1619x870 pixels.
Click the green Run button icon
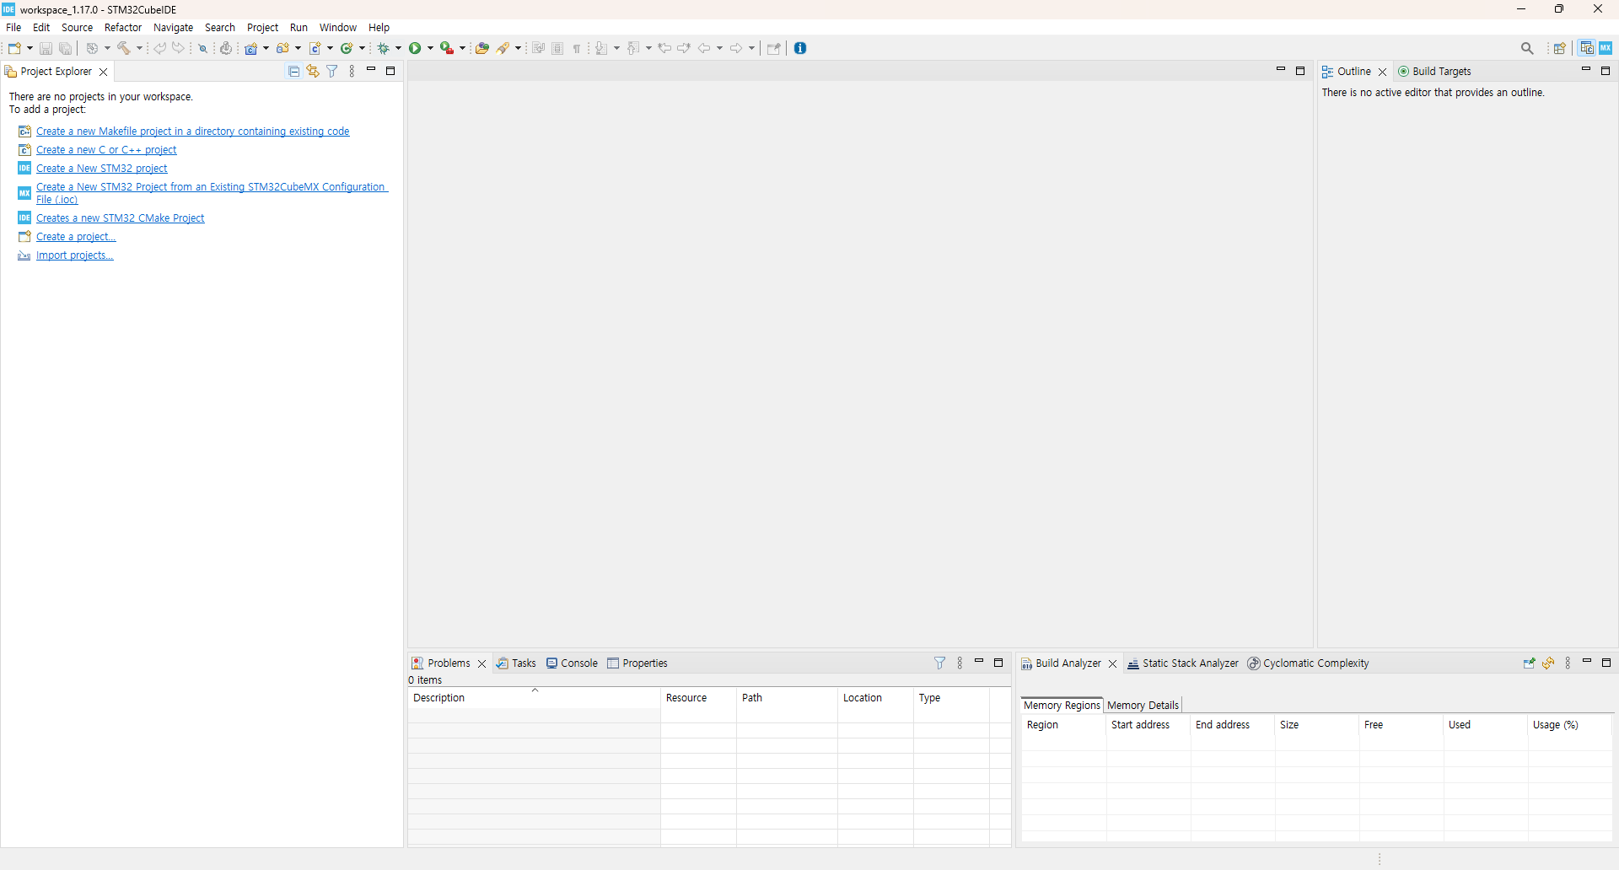point(415,48)
